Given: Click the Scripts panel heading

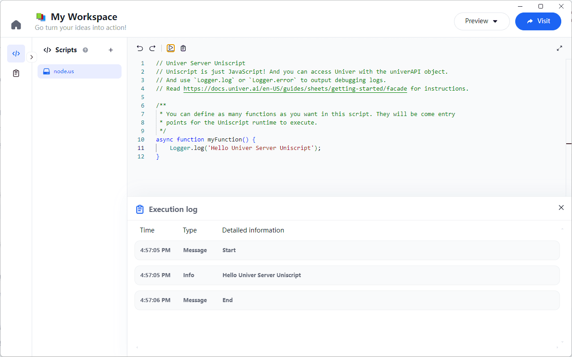Looking at the screenshot, I should coord(66,50).
